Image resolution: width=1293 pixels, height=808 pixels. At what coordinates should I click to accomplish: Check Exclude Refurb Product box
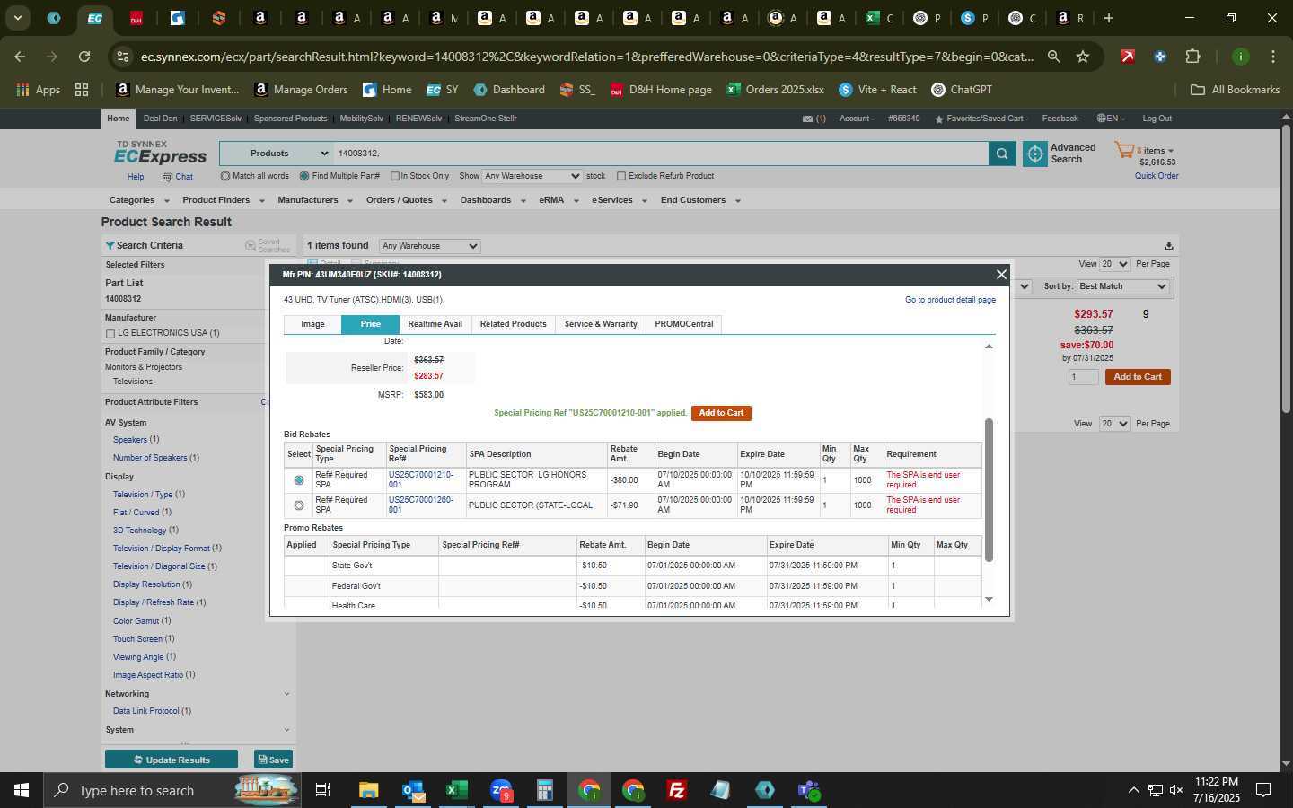[621, 176]
